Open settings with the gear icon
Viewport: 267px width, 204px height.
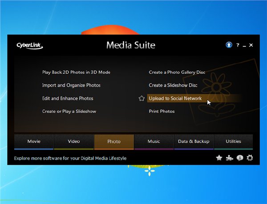coord(250,158)
